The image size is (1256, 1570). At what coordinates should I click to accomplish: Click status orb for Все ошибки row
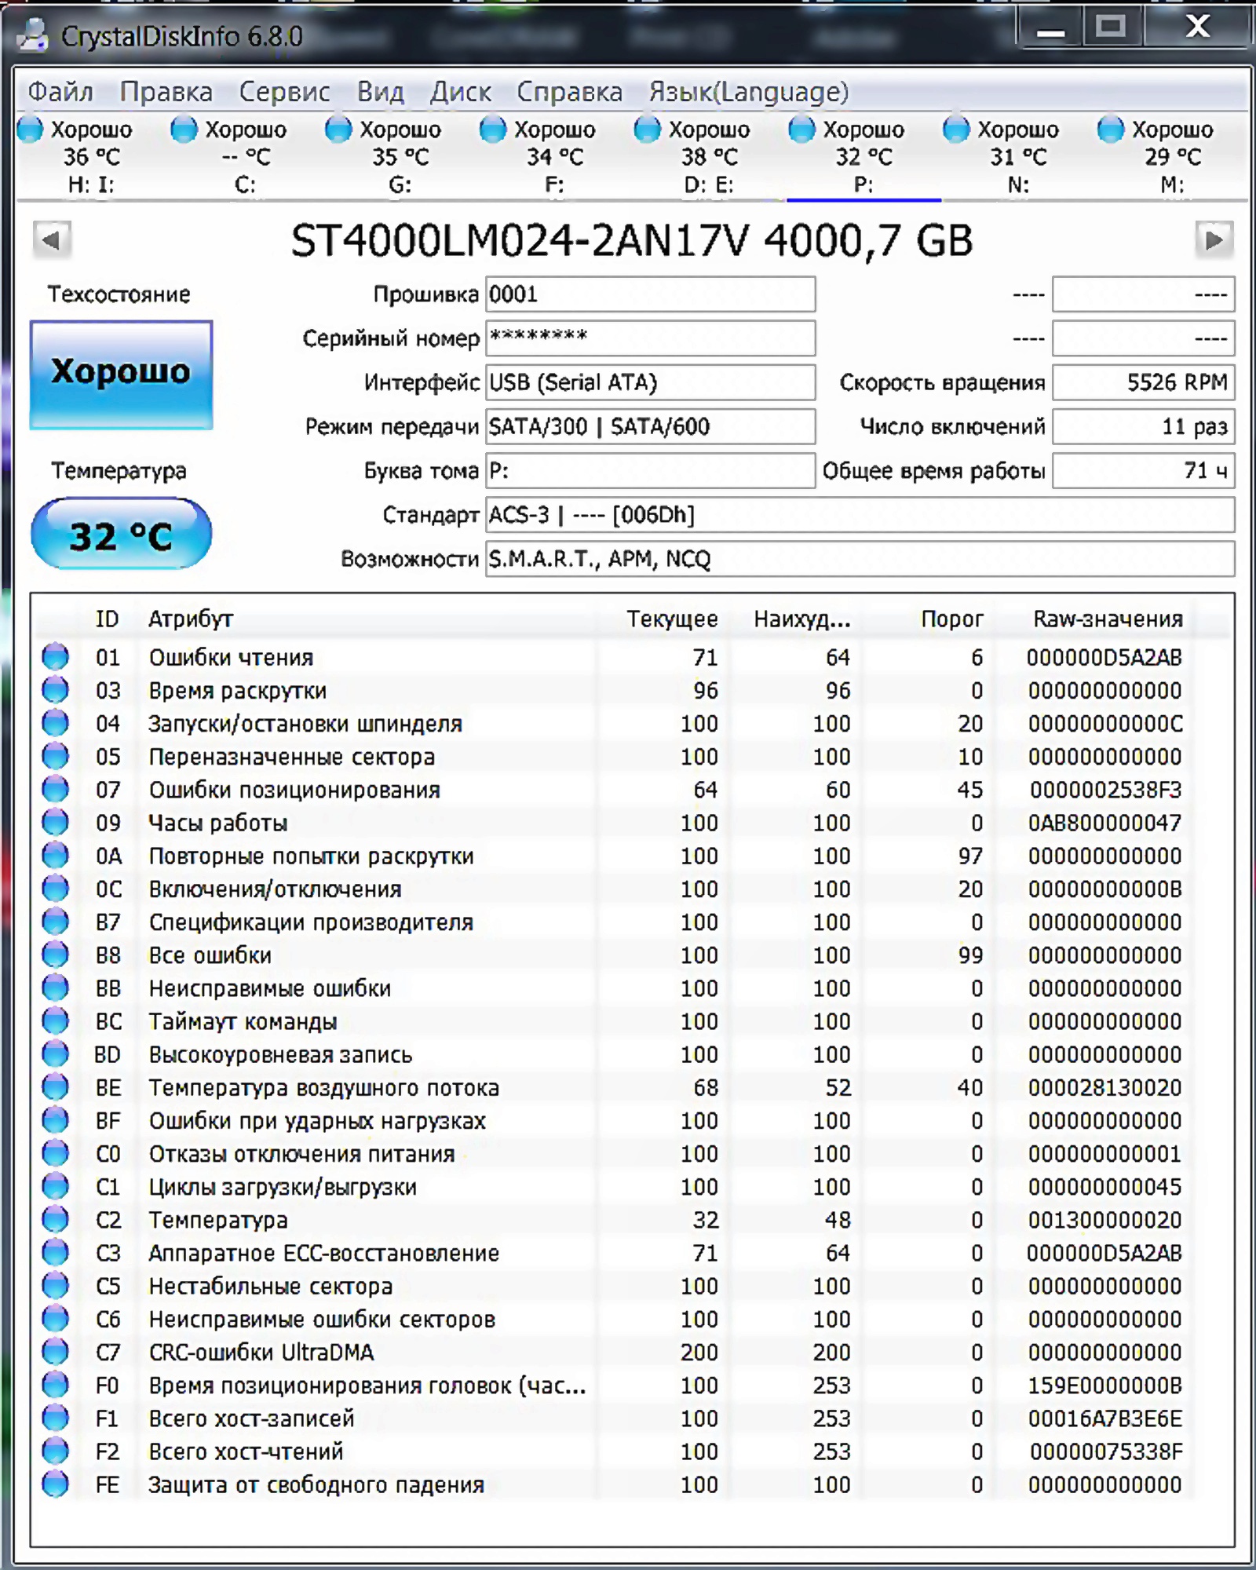[55, 954]
